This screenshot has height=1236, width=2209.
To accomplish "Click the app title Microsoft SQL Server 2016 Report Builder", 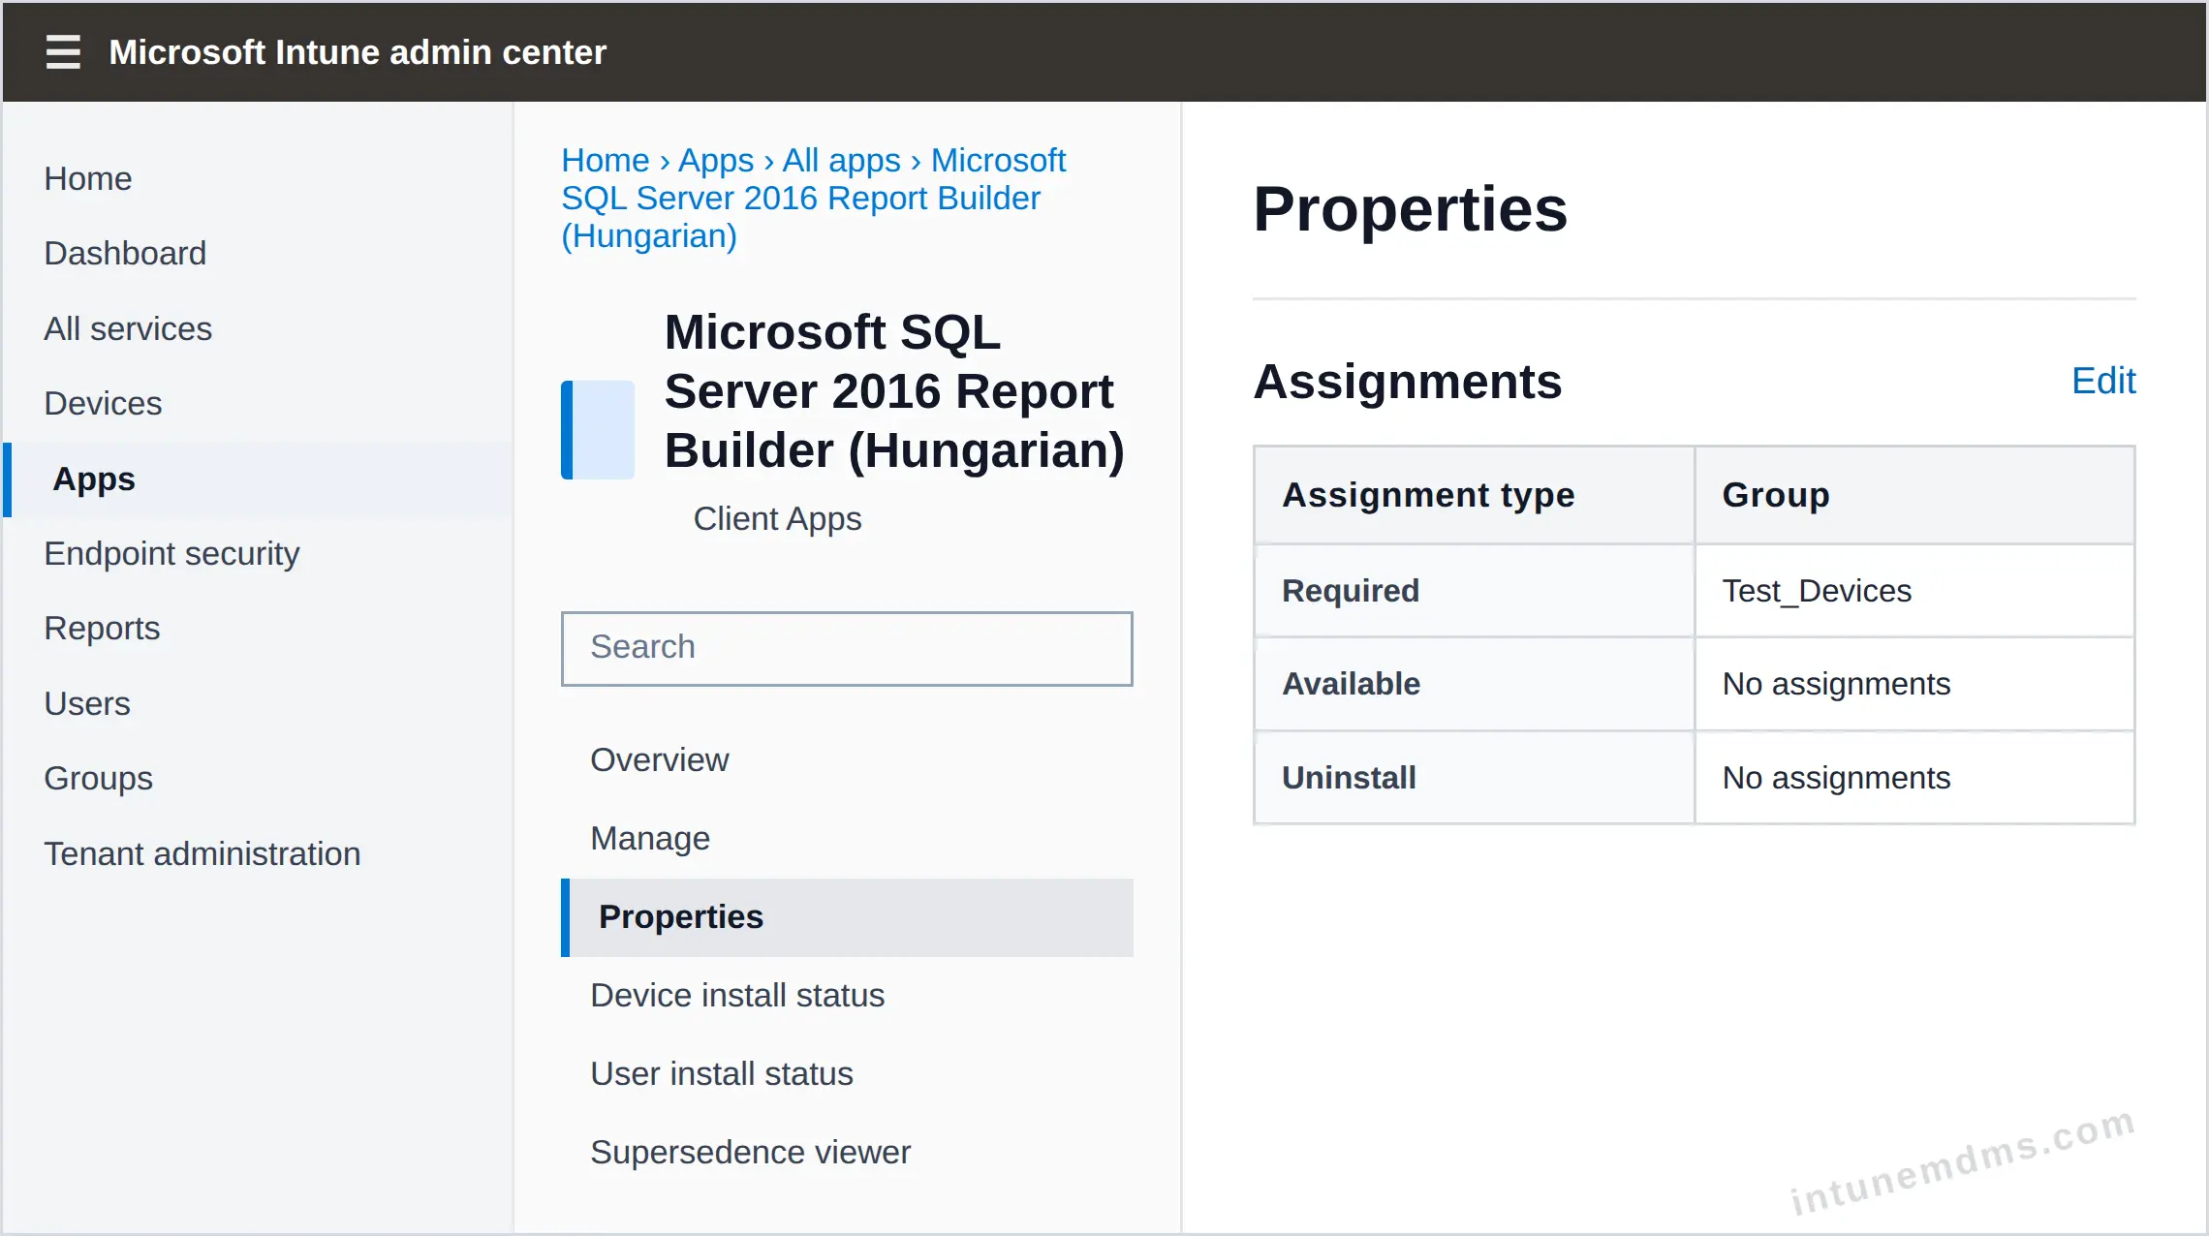I will (894, 391).
